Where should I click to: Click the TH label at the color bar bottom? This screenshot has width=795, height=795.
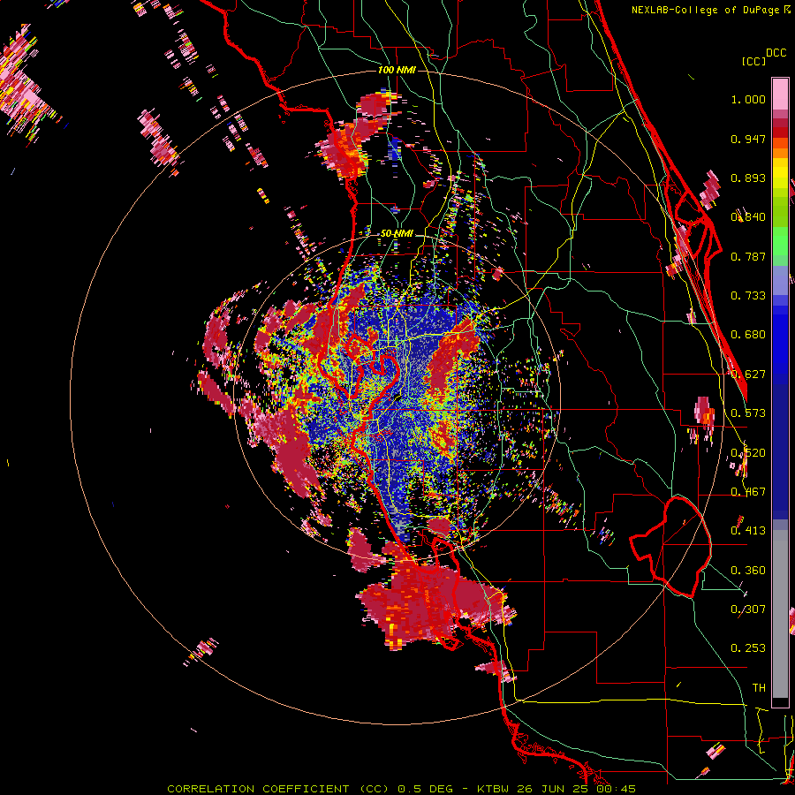tap(759, 688)
